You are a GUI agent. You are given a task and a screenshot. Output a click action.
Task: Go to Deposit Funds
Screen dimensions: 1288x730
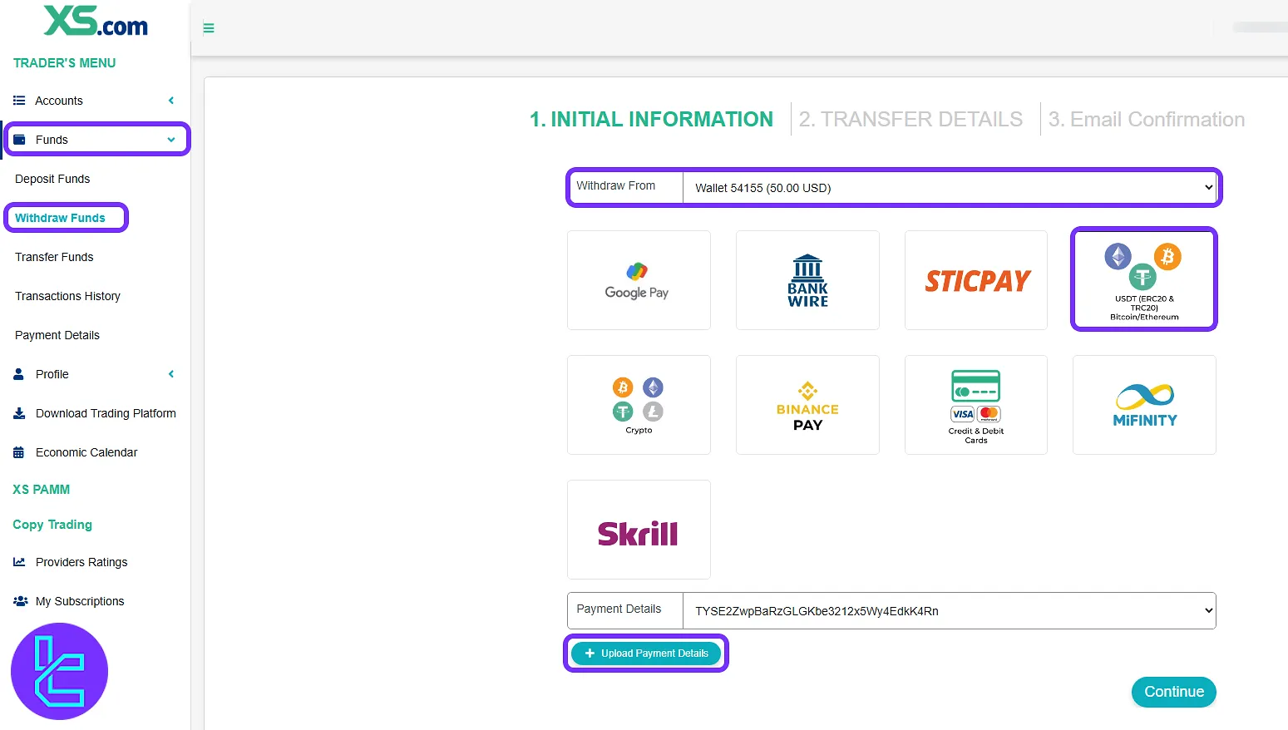[x=52, y=179]
